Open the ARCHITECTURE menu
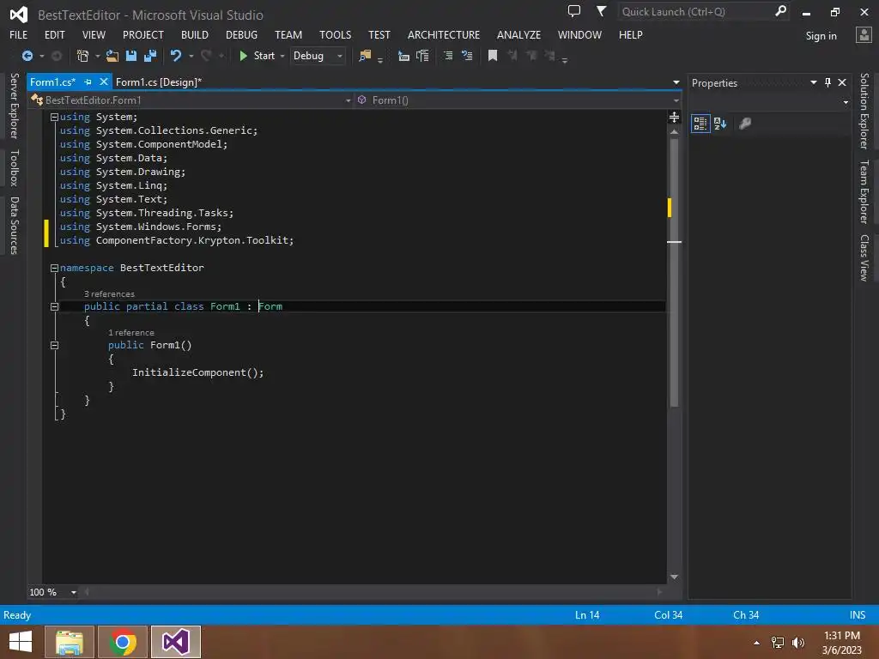The width and height of the screenshot is (879, 659). tap(444, 34)
